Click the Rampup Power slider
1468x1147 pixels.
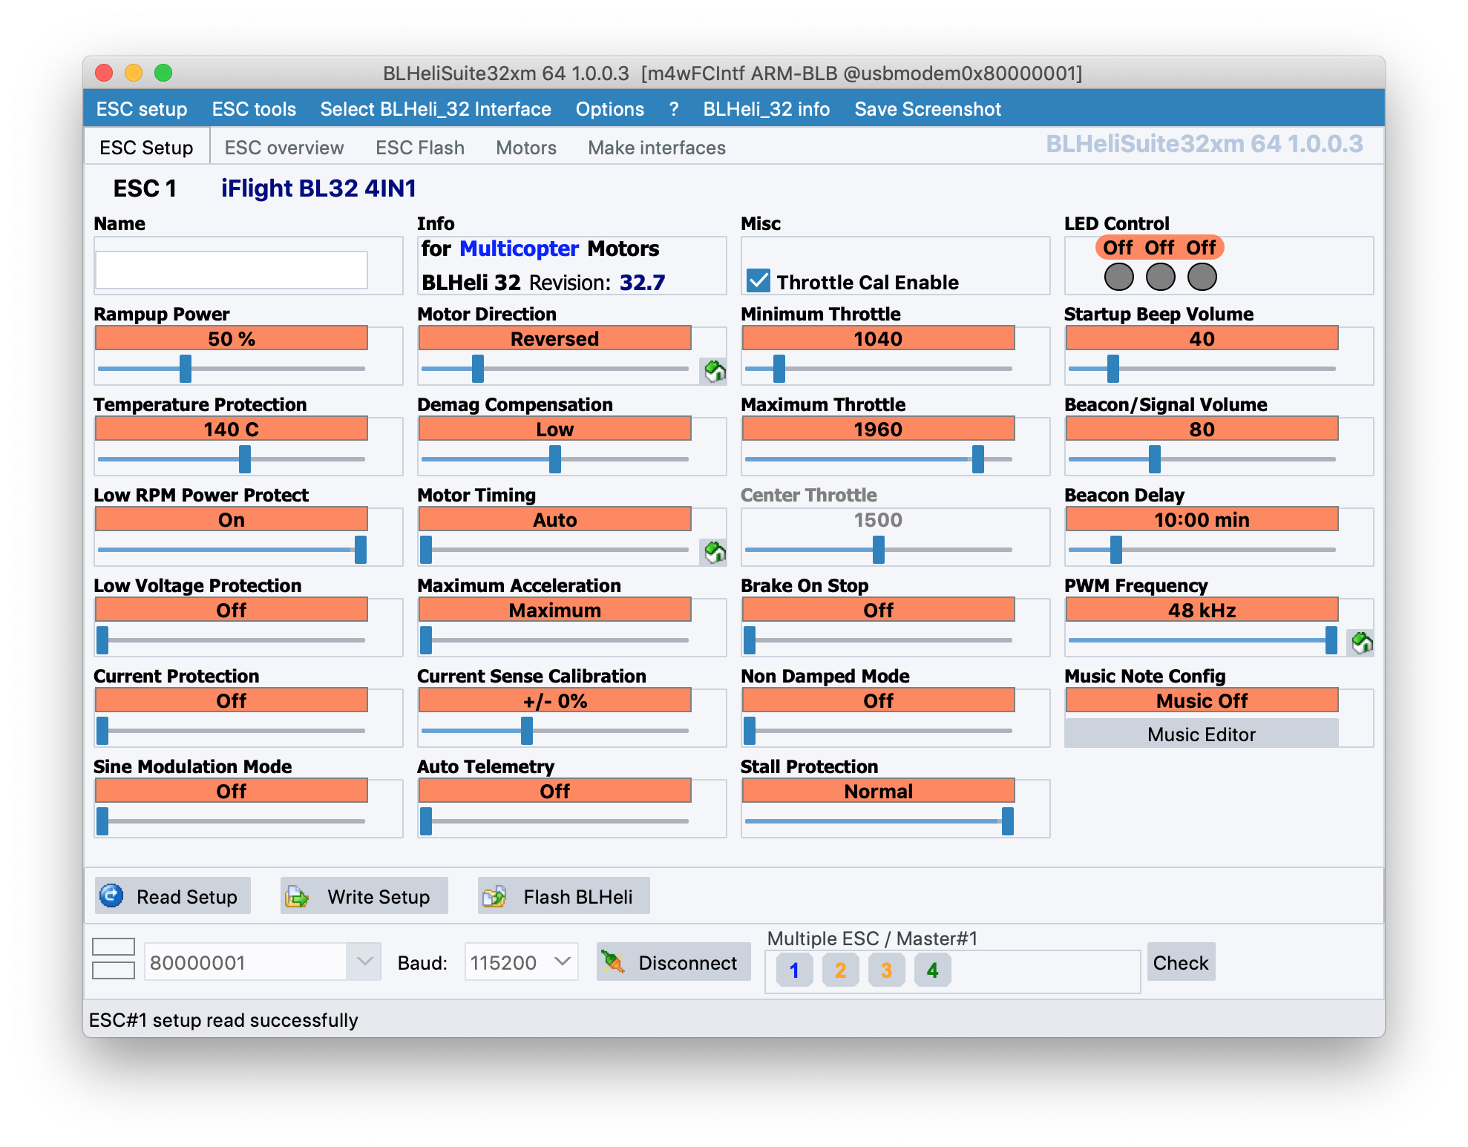pyautogui.click(x=232, y=369)
